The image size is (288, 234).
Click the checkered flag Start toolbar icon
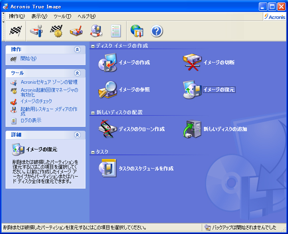pyautogui.click(x=16, y=31)
